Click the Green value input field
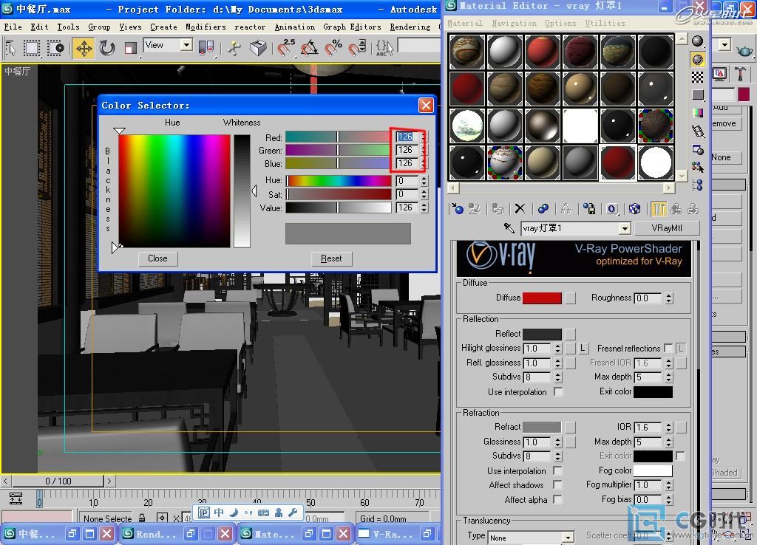757x545 pixels. [x=407, y=150]
